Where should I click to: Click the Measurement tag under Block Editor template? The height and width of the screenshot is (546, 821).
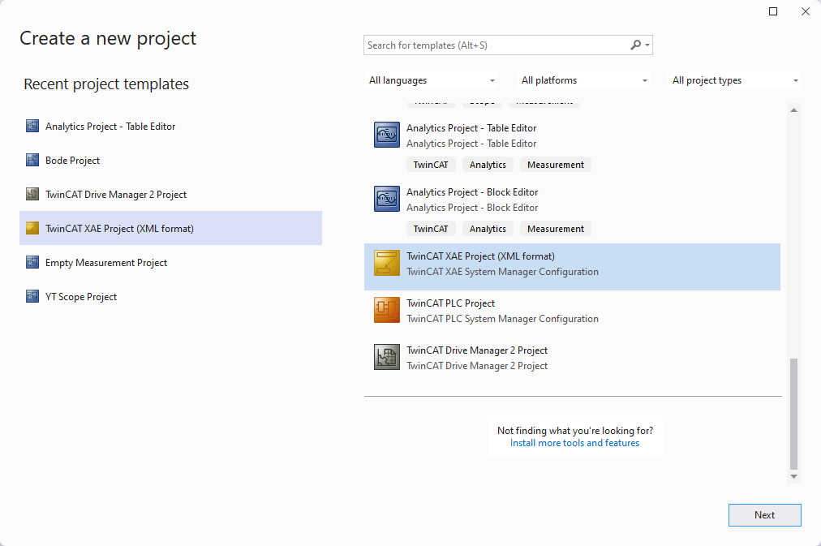[556, 229]
